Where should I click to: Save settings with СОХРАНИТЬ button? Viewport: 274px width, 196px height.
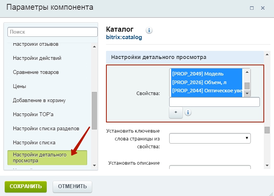26,187
